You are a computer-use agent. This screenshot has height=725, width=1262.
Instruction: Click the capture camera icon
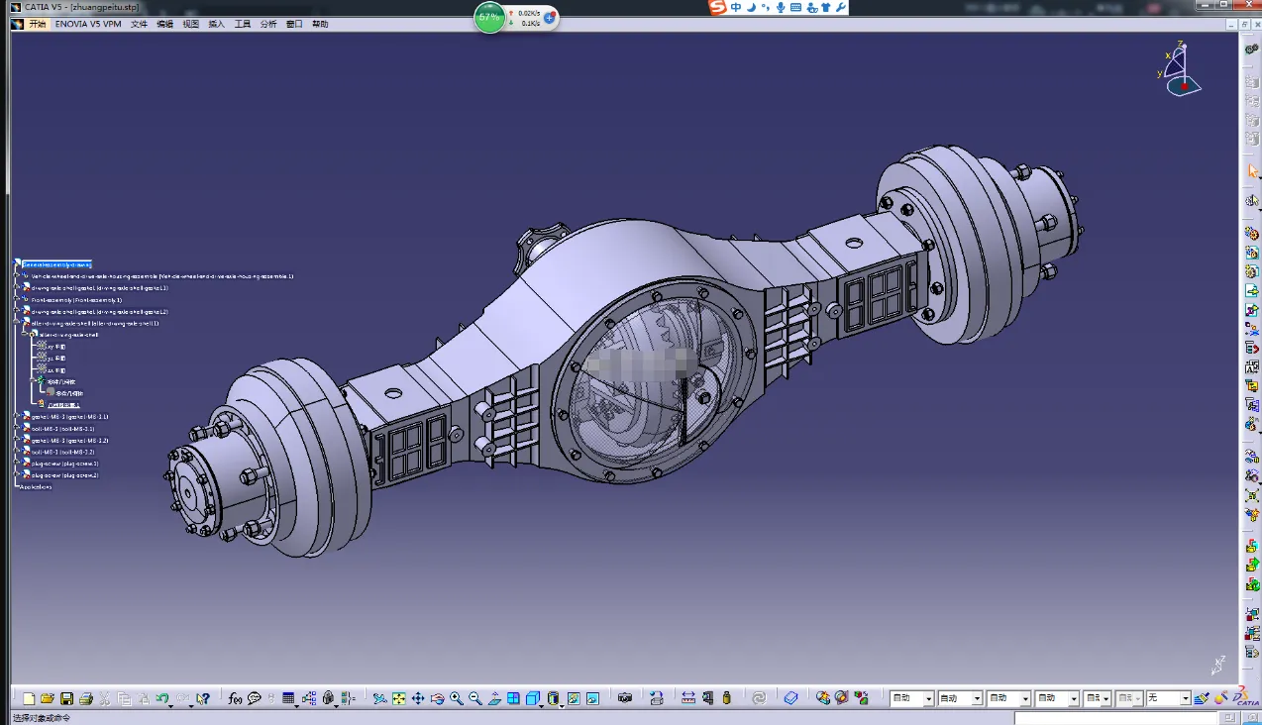click(625, 698)
